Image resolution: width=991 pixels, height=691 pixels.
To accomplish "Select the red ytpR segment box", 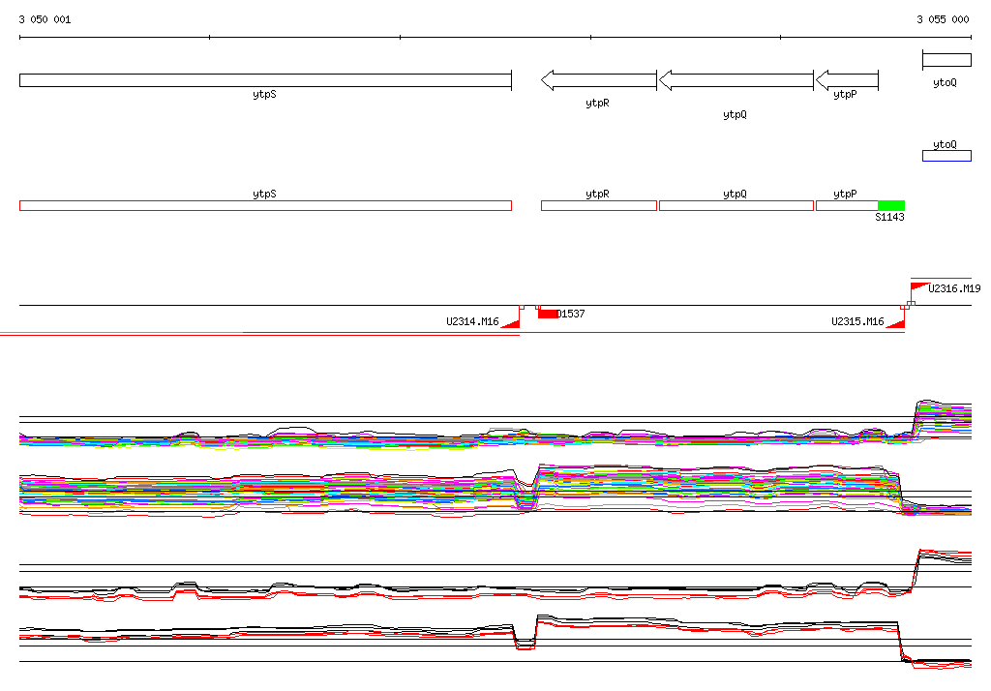I will (x=599, y=205).
